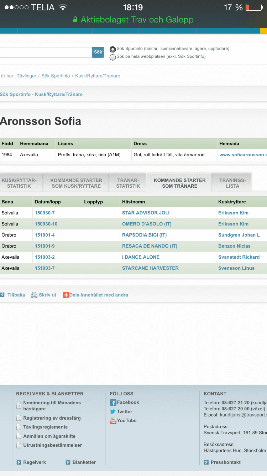Image resolution: width=267 pixels, height=476 pixels.
Task: Click the document icon beside Utrustningsbestämmelser
Action: (19, 445)
